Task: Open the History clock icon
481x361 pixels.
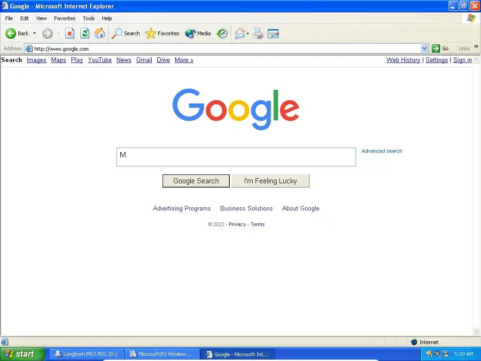Action: [x=222, y=33]
